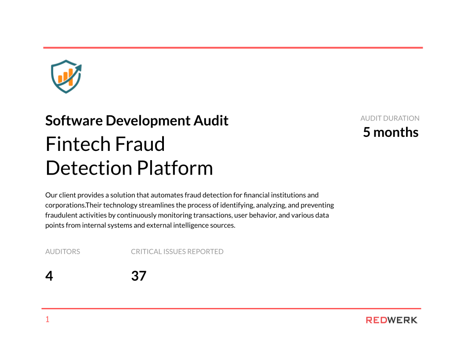The width and height of the screenshot is (464, 359).
Task: Select the critical issues value '37'
Action: (x=139, y=276)
